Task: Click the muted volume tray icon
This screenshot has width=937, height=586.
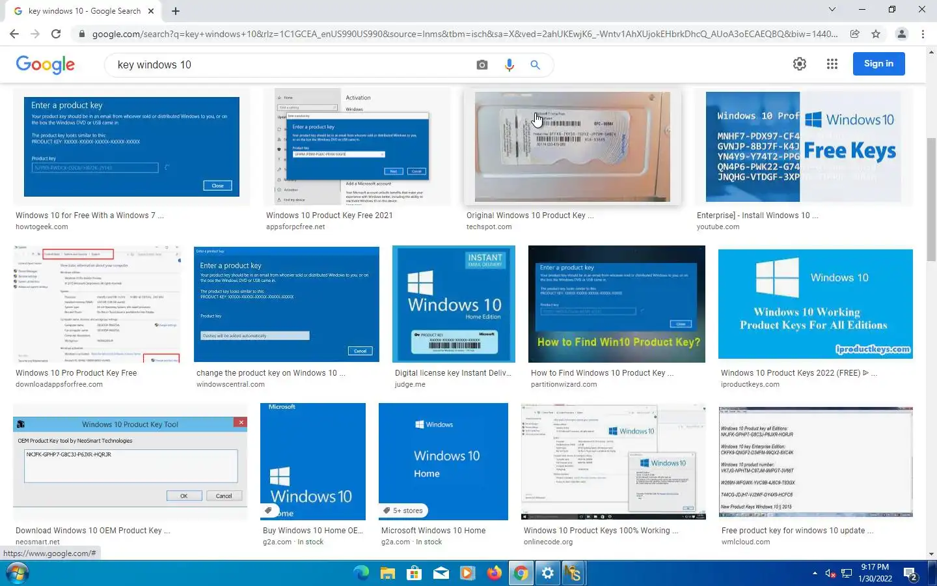Action: (830, 573)
